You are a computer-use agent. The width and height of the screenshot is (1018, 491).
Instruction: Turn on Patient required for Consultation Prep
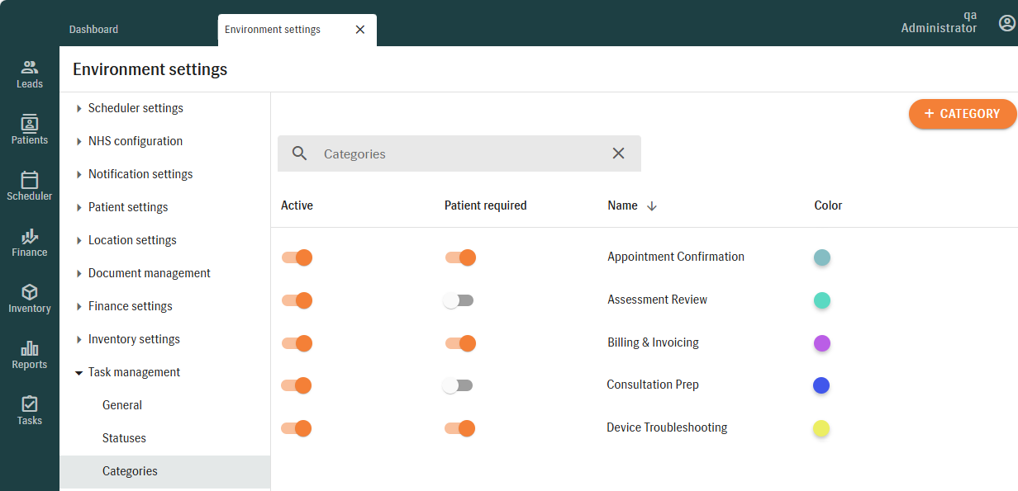click(x=458, y=385)
